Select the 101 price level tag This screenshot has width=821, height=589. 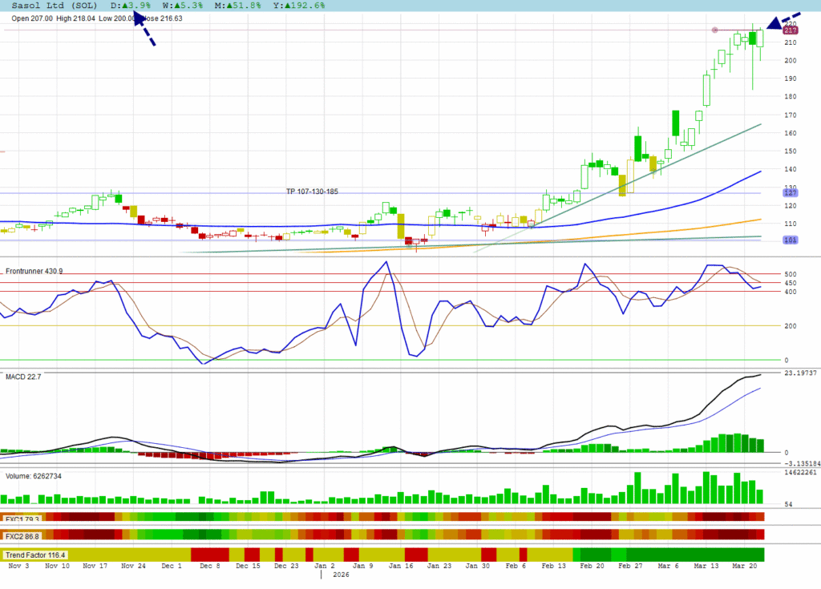(789, 240)
